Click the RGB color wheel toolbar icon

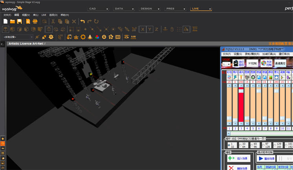pos(97,37)
